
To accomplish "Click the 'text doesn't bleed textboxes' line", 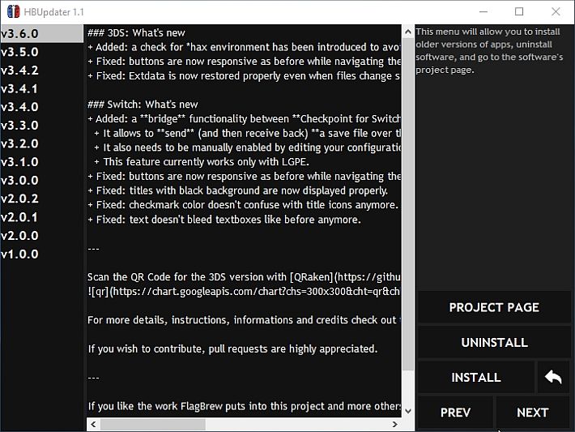I will tap(224, 220).
